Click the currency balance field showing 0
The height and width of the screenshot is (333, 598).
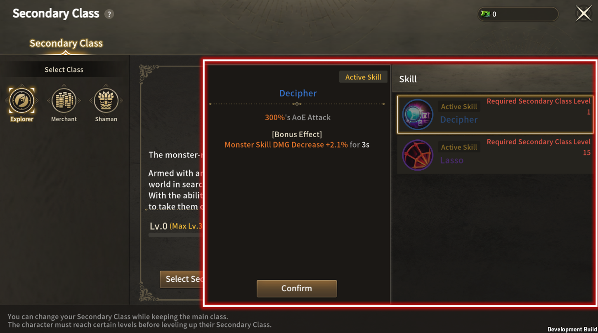coord(518,14)
